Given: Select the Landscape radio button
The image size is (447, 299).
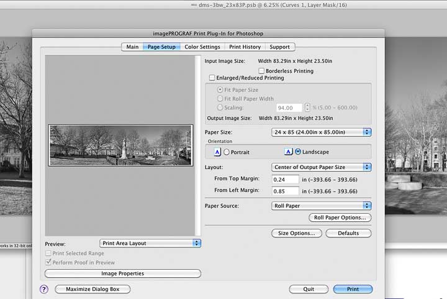Looking at the screenshot, I should [298, 152].
